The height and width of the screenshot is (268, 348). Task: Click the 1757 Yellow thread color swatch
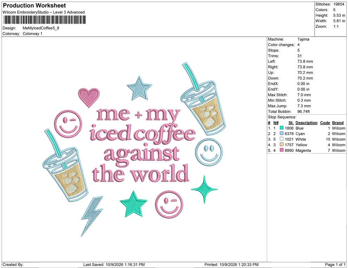click(282, 145)
